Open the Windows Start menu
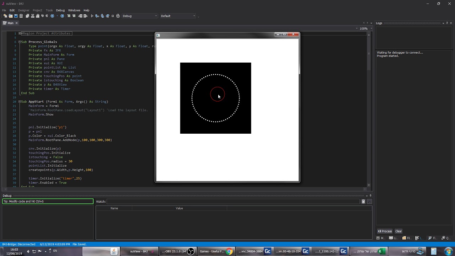455x256 pixels. (x=448, y=251)
